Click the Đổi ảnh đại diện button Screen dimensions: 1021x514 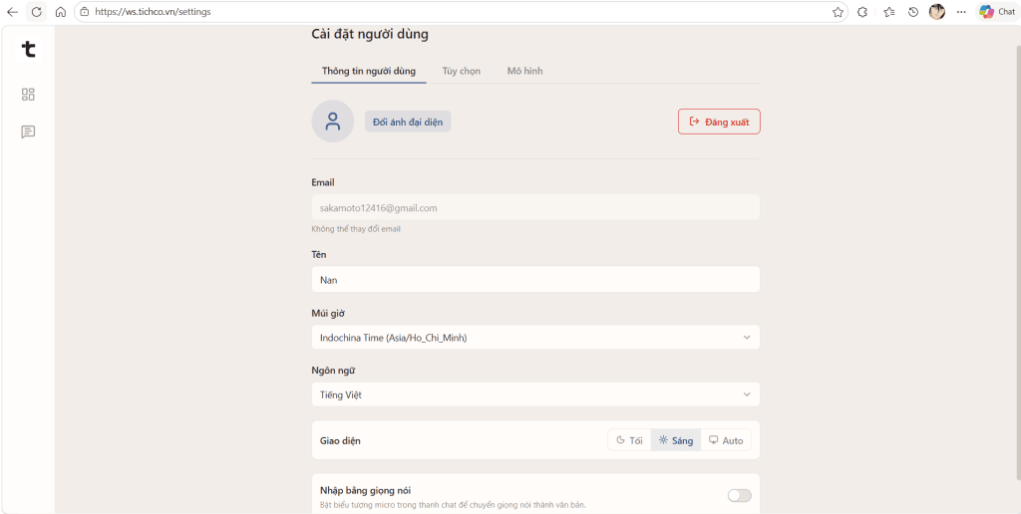408,122
